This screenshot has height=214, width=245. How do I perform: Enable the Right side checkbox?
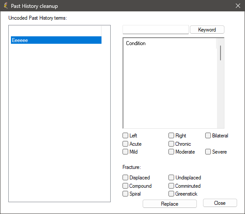171,136
